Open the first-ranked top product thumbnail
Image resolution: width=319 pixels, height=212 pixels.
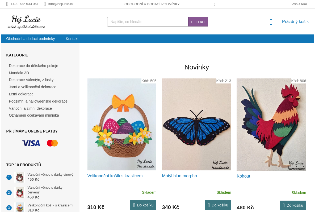20,177
